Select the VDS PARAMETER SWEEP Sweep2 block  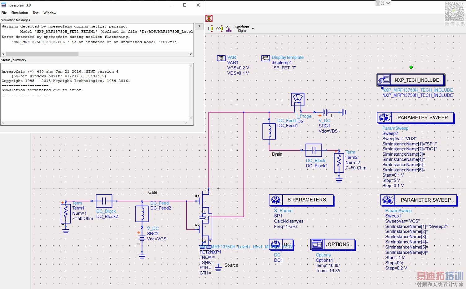tap(415, 118)
